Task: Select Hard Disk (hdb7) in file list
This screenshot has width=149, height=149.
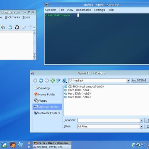Action: point(77,97)
